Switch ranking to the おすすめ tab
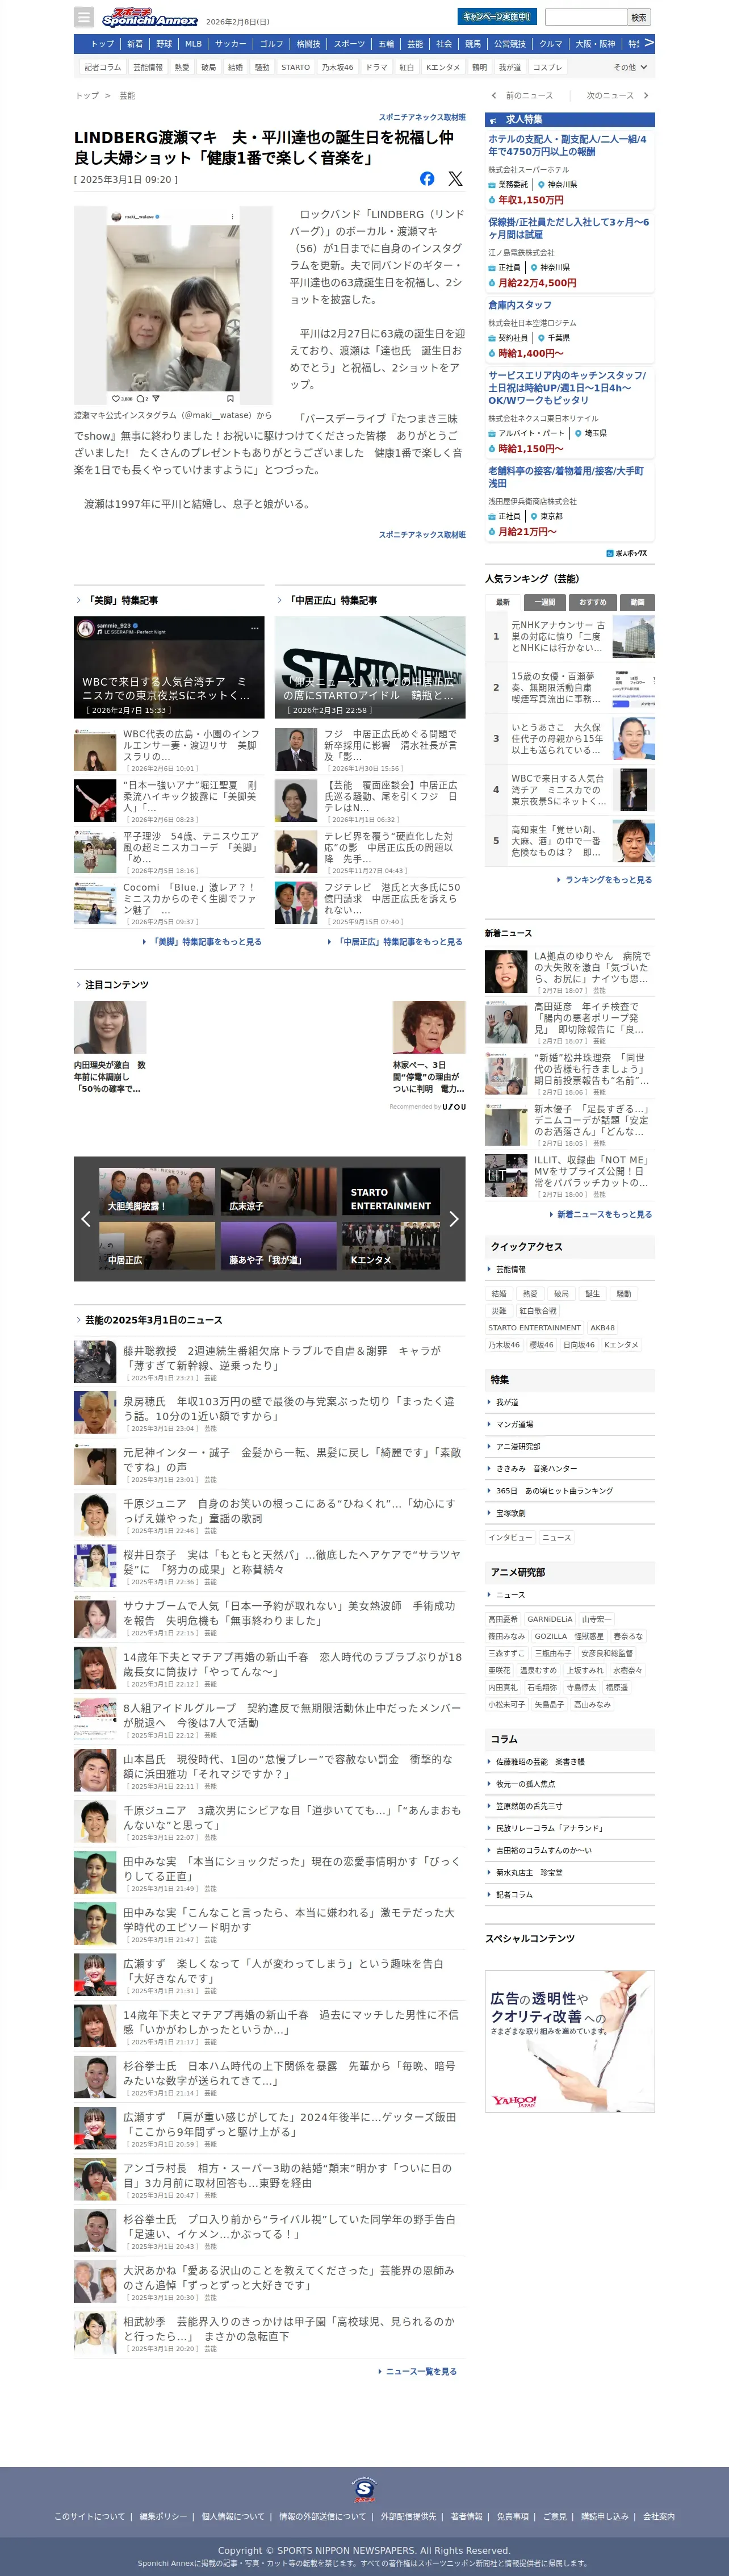Image resolution: width=729 pixels, height=2576 pixels. coord(592,602)
